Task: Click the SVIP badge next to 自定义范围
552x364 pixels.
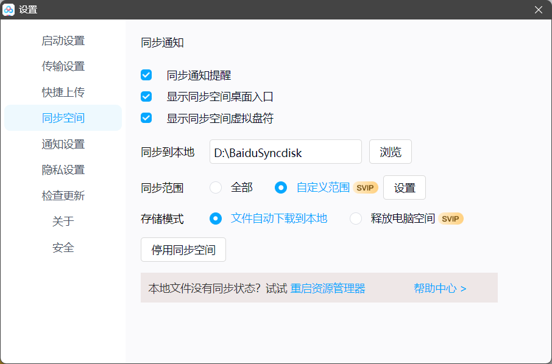Action: (365, 187)
